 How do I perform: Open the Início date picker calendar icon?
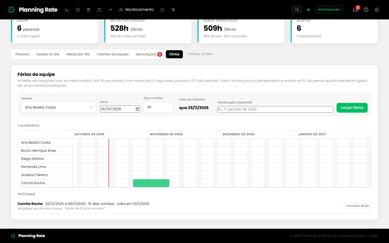click(x=137, y=109)
